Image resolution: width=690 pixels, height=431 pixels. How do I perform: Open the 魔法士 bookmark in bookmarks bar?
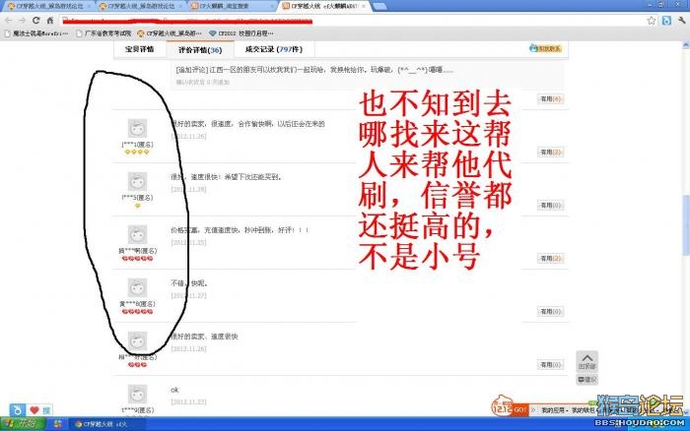click(36, 33)
